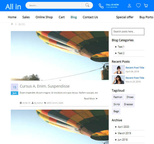Click the double chevron after Read More
The image size is (154, 144).
96,98
